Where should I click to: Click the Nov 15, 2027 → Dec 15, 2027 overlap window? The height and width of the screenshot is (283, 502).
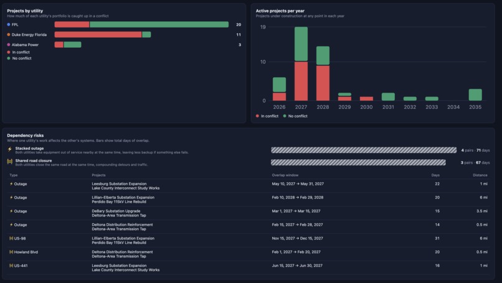(x=298, y=238)
